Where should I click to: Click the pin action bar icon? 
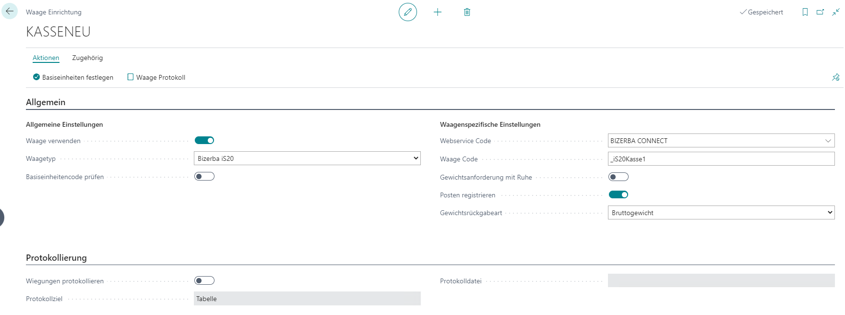click(x=835, y=77)
